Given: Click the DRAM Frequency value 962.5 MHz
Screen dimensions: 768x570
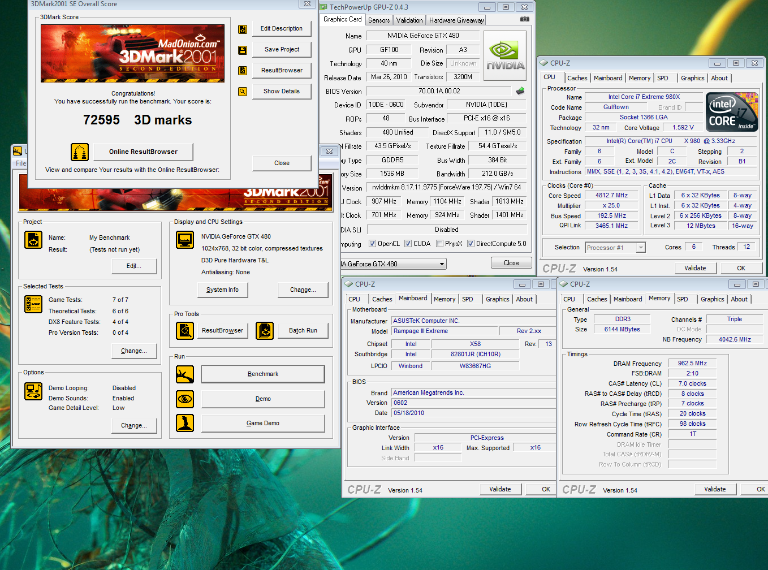Looking at the screenshot, I should tap(692, 363).
